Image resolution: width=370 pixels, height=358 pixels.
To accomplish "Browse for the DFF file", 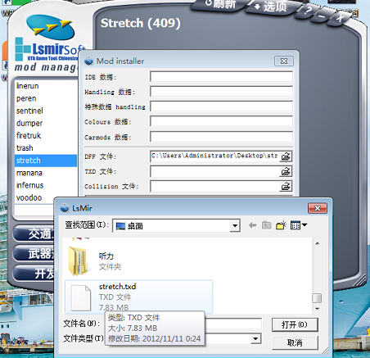I will [x=286, y=156].
